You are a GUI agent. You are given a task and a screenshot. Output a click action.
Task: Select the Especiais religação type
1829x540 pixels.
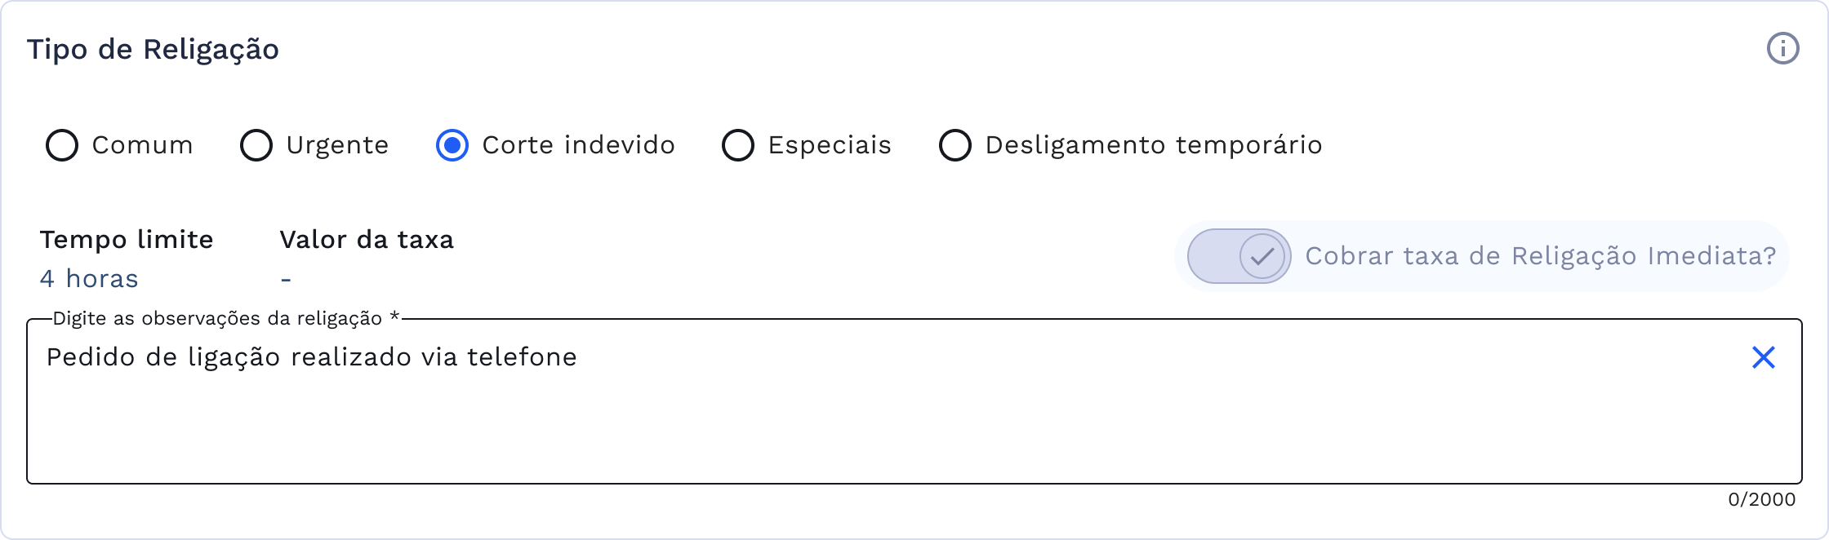point(740,145)
